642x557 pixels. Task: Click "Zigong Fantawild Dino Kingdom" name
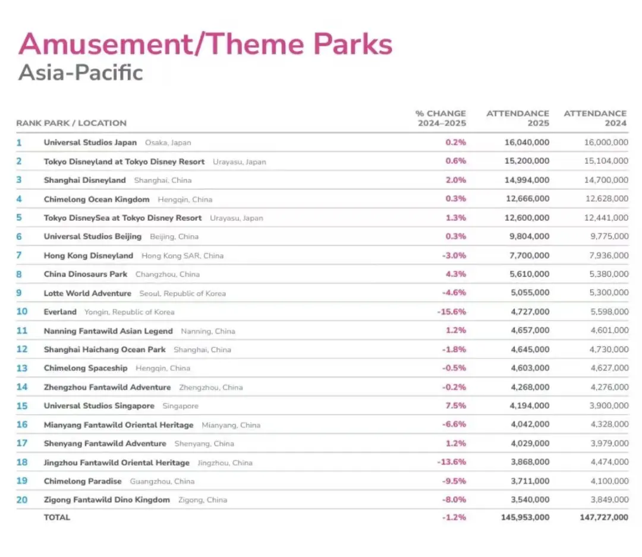click(107, 500)
